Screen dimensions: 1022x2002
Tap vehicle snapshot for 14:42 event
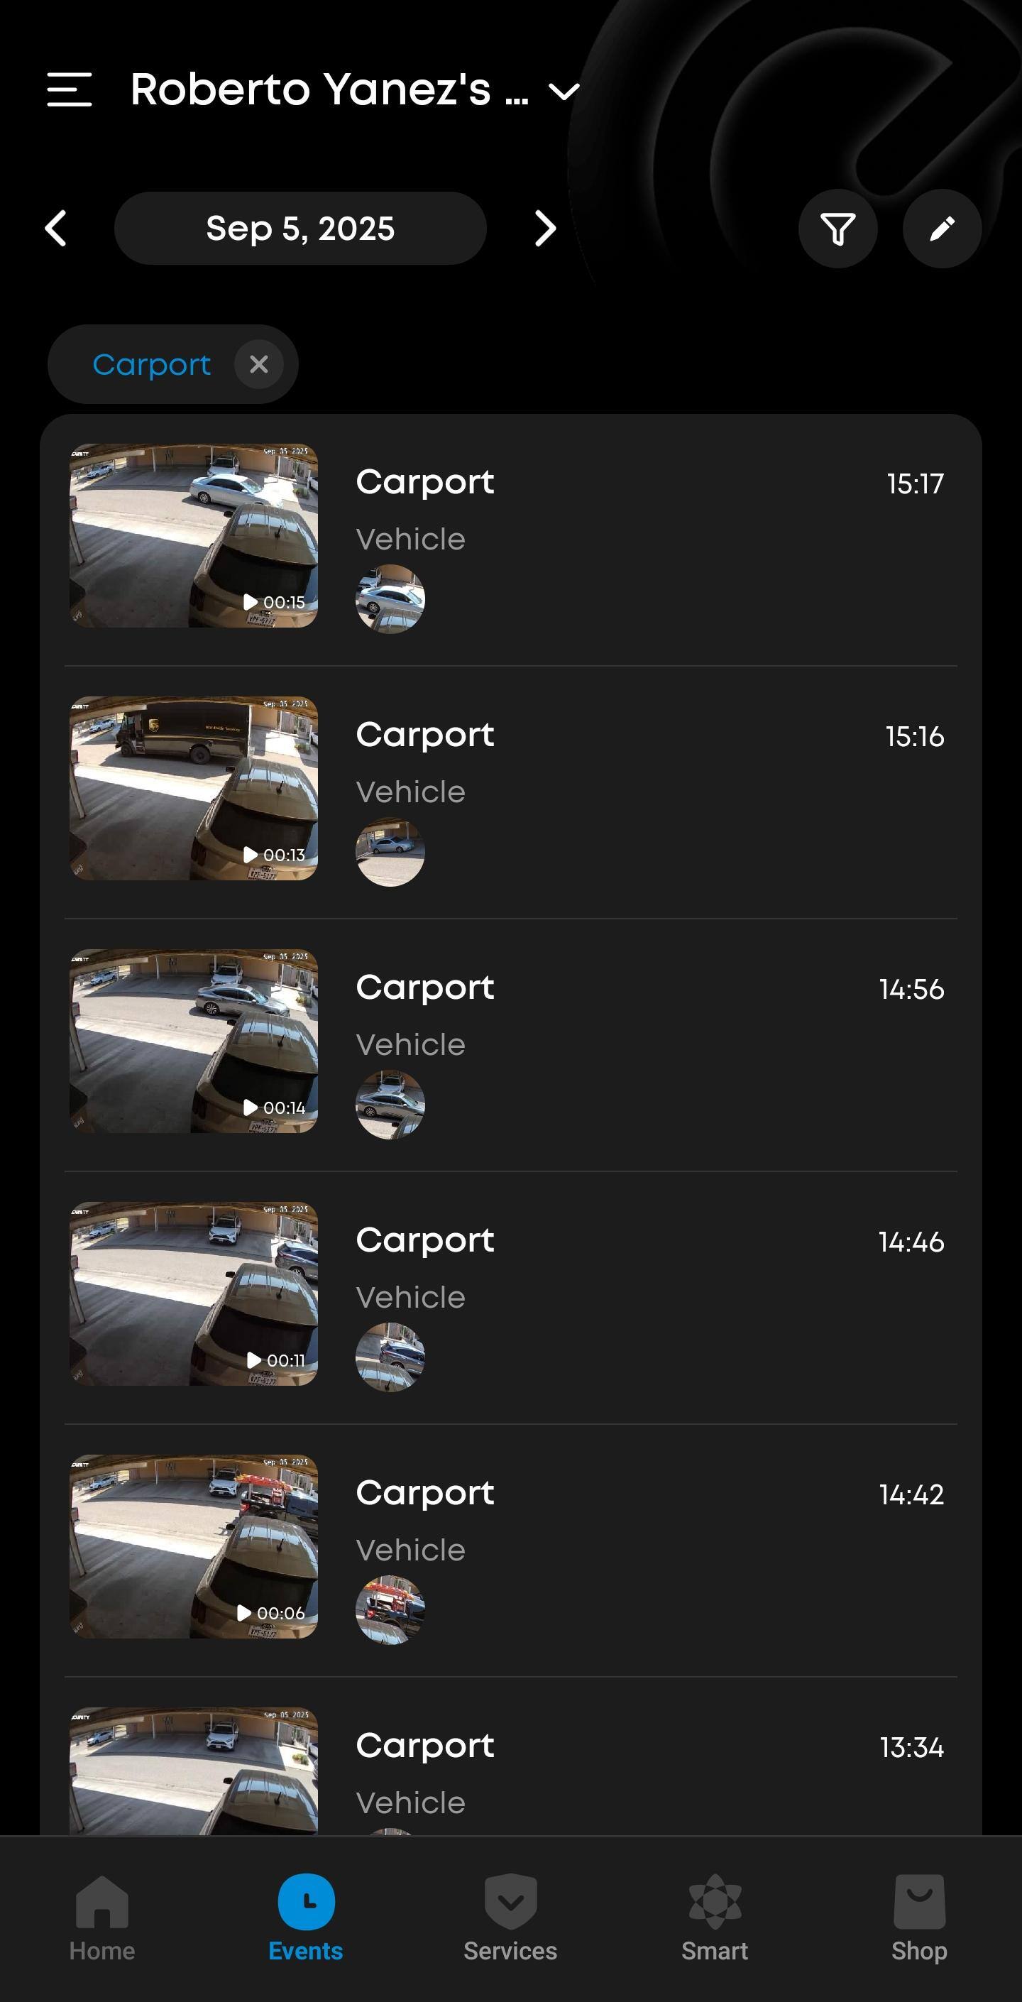(x=390, y=1609)
